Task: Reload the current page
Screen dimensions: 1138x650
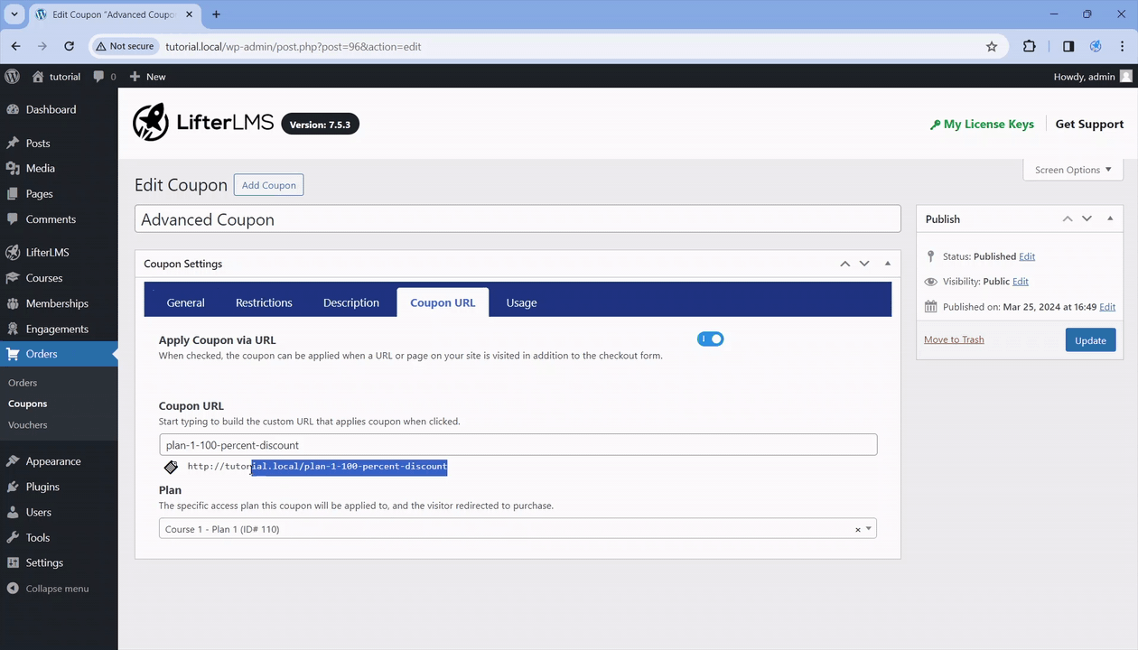Action: click(69, 46)
